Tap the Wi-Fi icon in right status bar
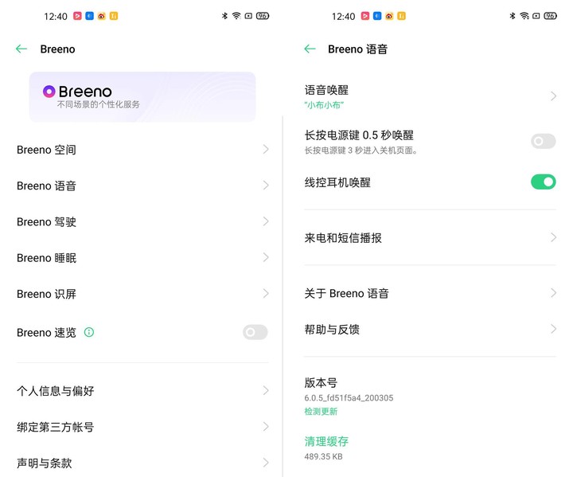This screenshot has height=477, width=573. (524, 16)
